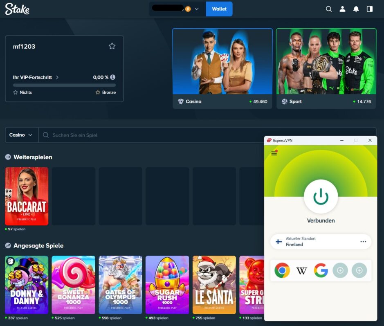This screenshot has height=326, width=384.
Task: Open the Bitcoin balance currency dropdown
Action: (196, 9)
